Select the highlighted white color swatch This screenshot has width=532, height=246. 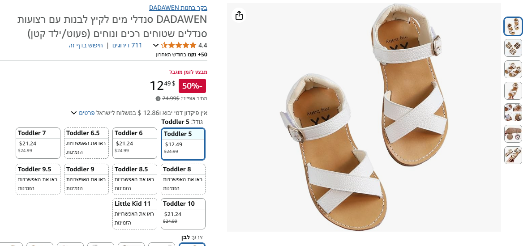pos(192,244)
